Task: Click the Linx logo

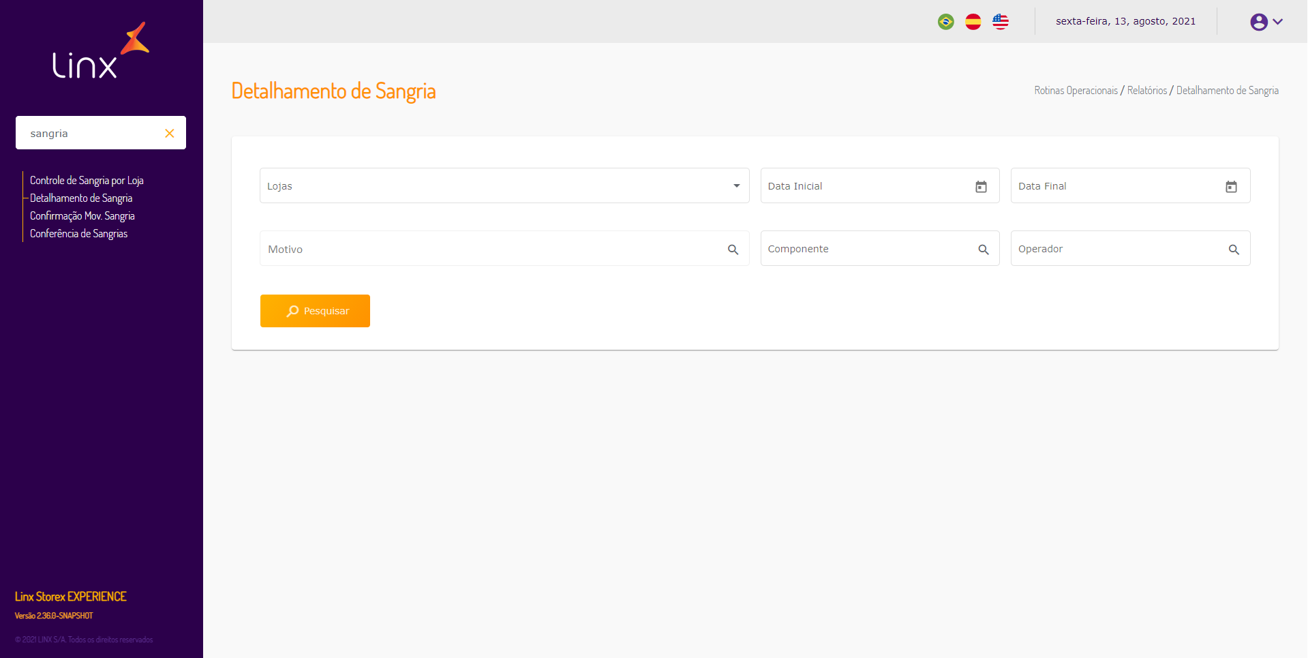Action: (x=101, y=51)
